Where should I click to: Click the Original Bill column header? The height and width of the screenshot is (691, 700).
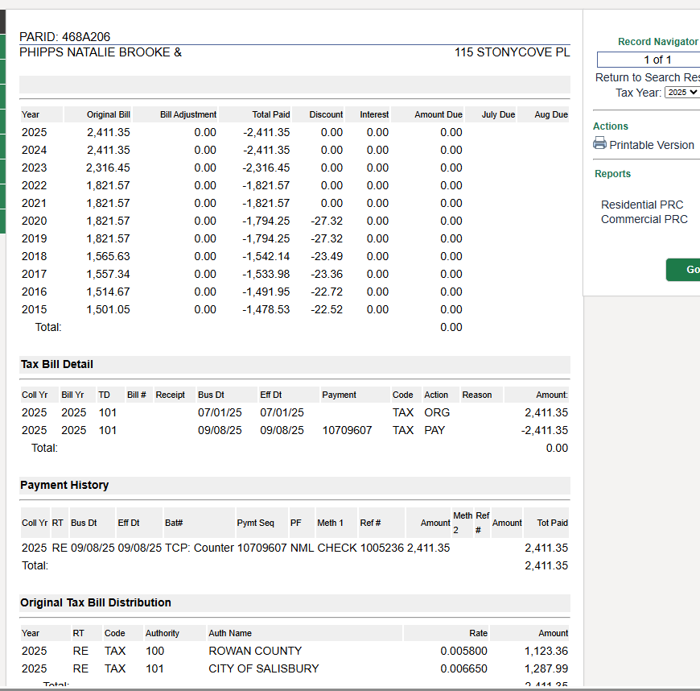coord(108,114)
